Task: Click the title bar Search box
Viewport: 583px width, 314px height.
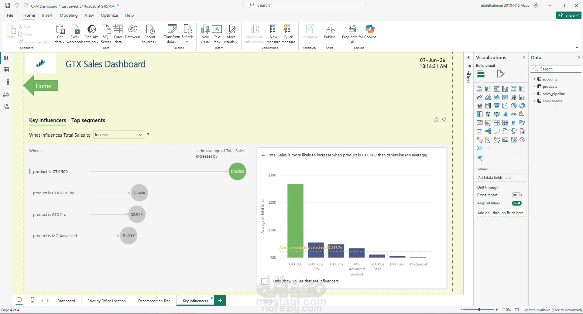Action: 304,5
